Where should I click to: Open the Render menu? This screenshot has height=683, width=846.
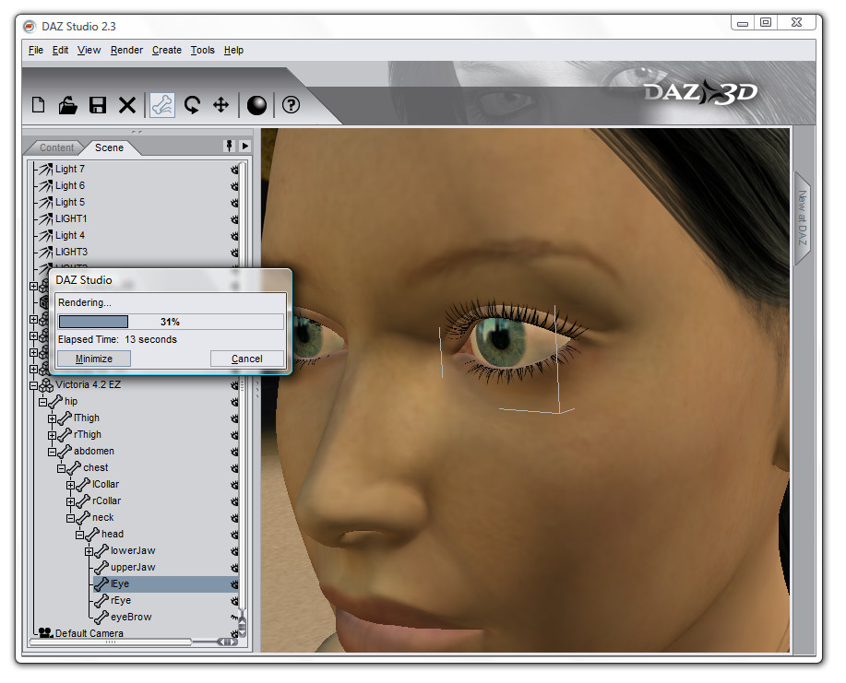click(126, 50)
